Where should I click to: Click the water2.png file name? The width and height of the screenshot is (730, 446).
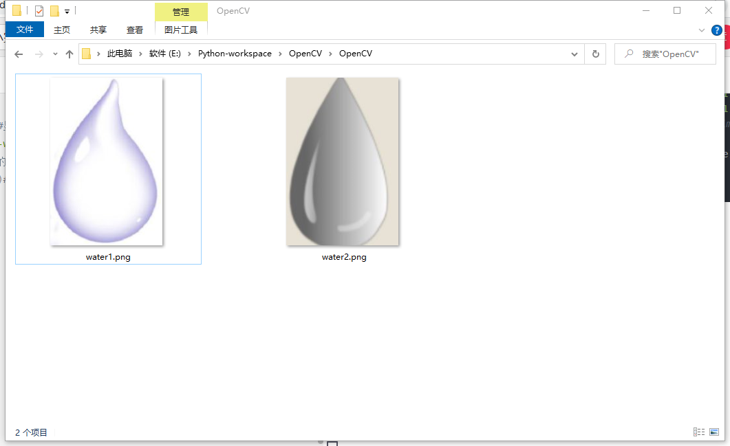[x=344, y=257]
